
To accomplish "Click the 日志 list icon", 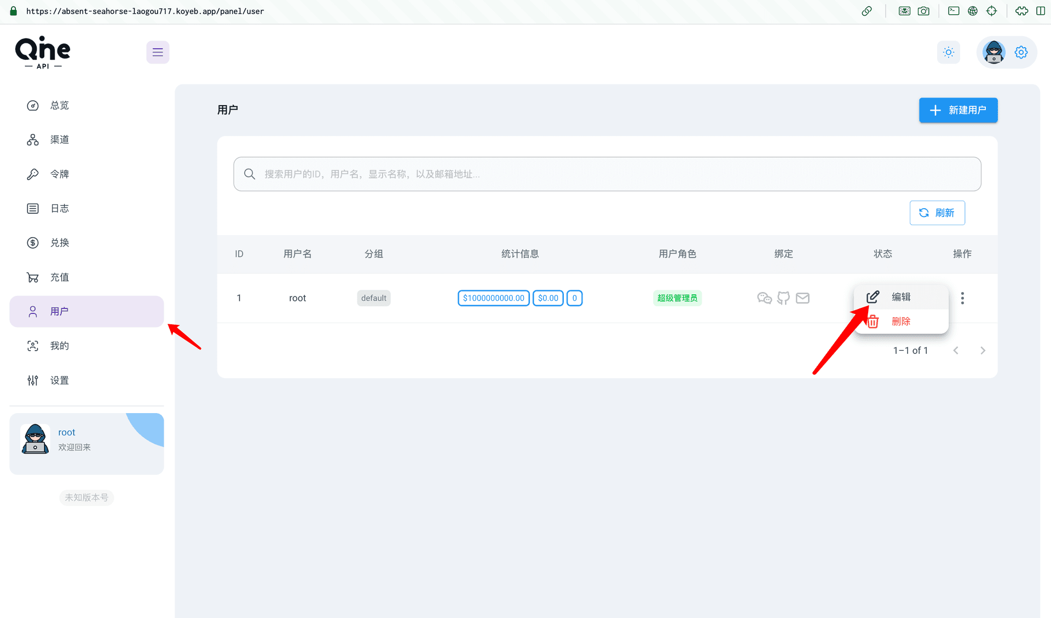I will (33, 208).
